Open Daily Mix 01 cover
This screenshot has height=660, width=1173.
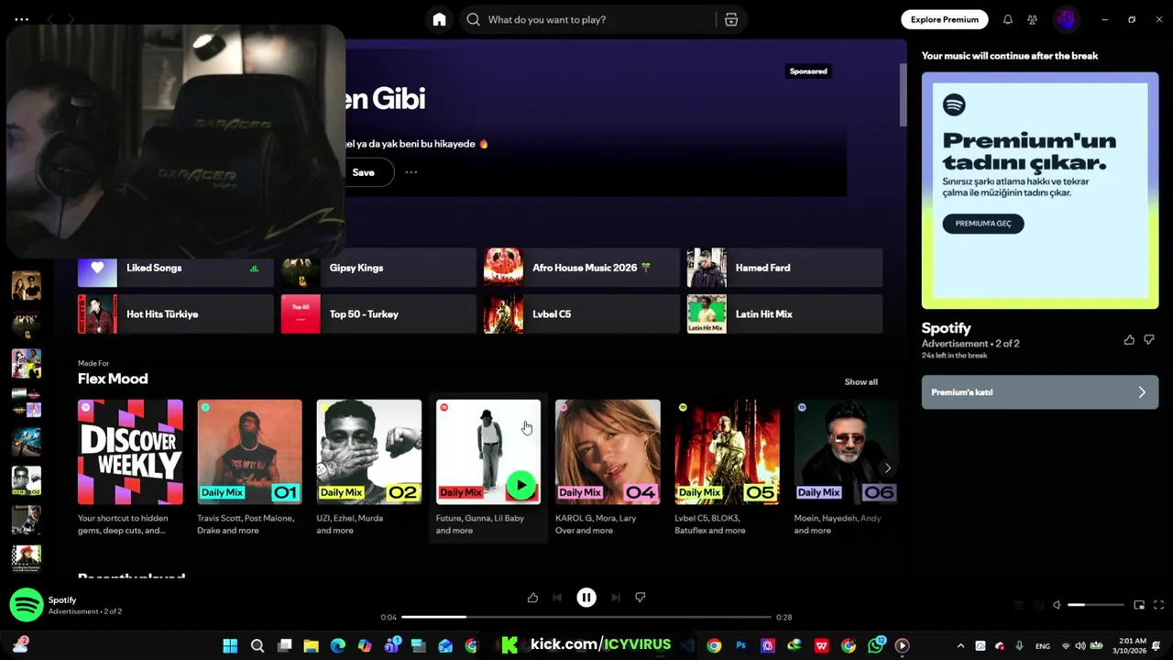249,452
